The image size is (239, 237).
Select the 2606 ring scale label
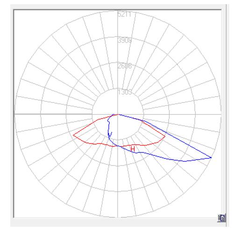(x=125, y=66)
